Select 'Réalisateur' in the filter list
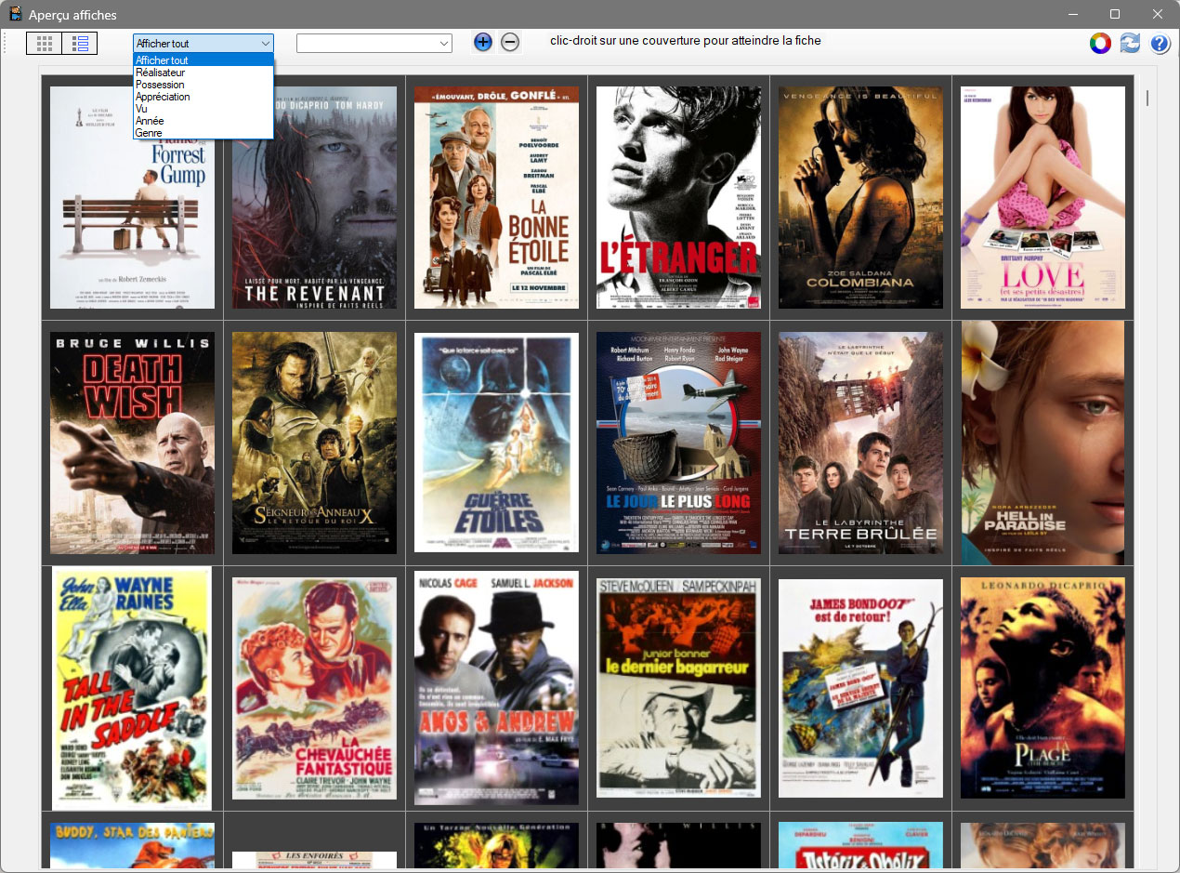The height and width of the screenshot is (873, 1180). [160, 73]
